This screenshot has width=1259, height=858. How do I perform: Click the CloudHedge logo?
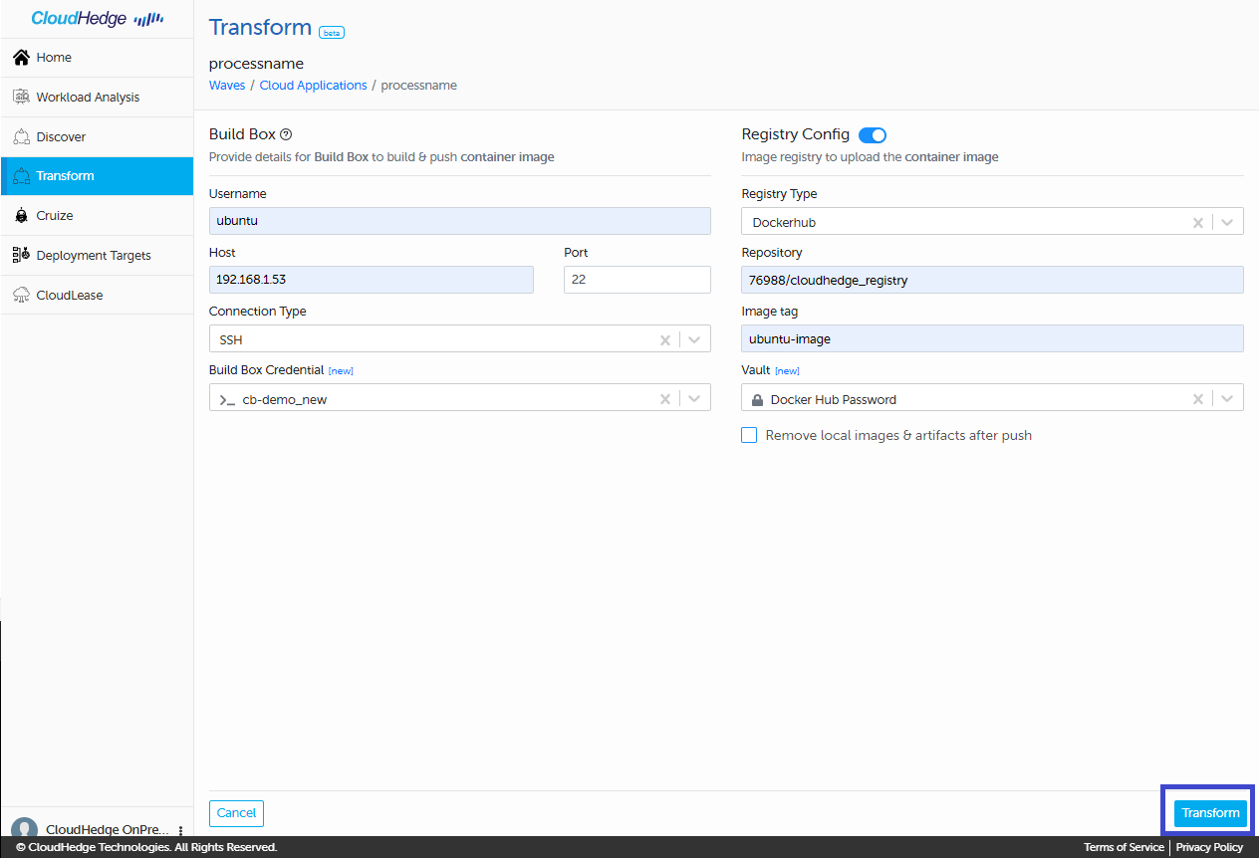pos(97,18)
